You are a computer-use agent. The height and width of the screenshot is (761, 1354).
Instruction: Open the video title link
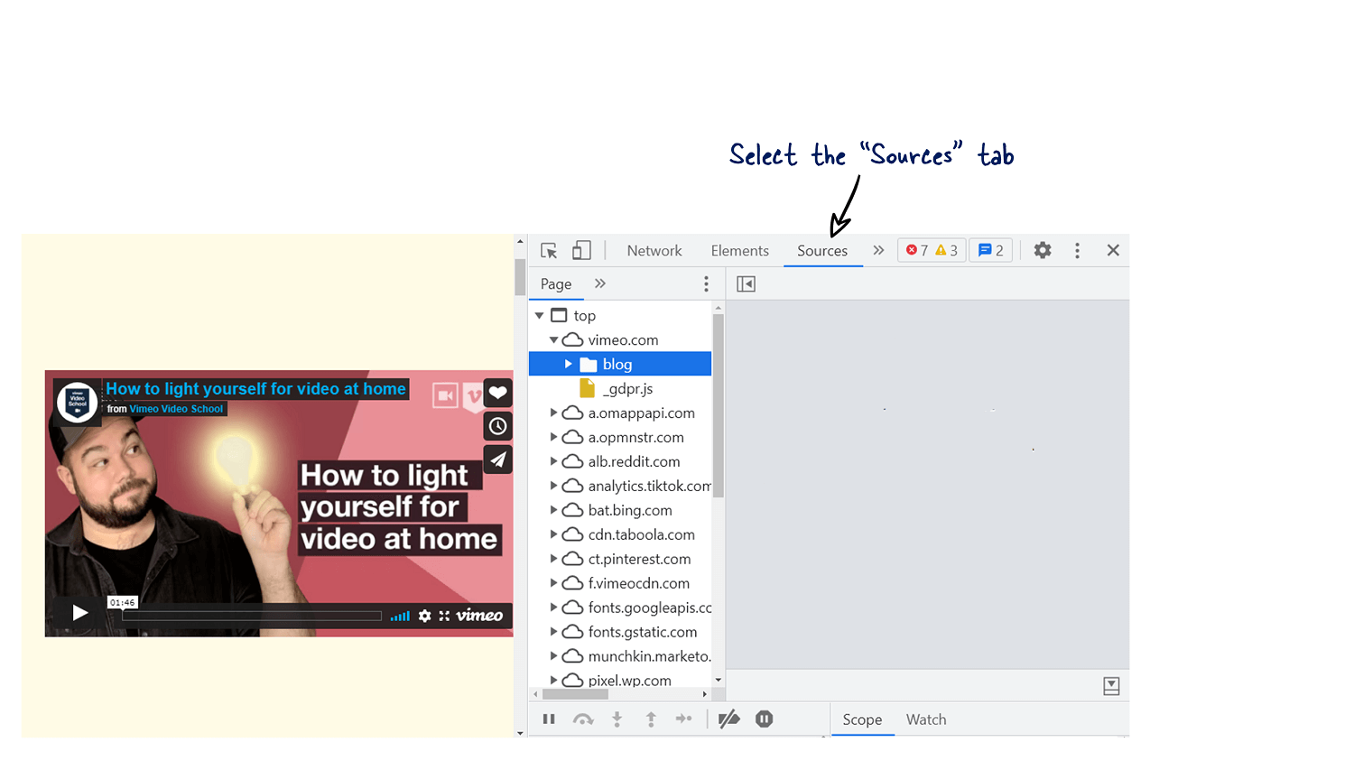[x=256, y=389]
